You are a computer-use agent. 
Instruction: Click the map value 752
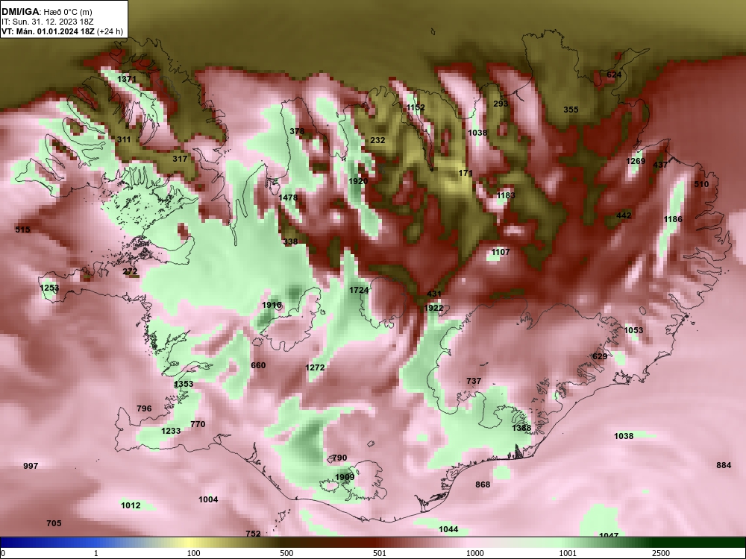(253, 534)
